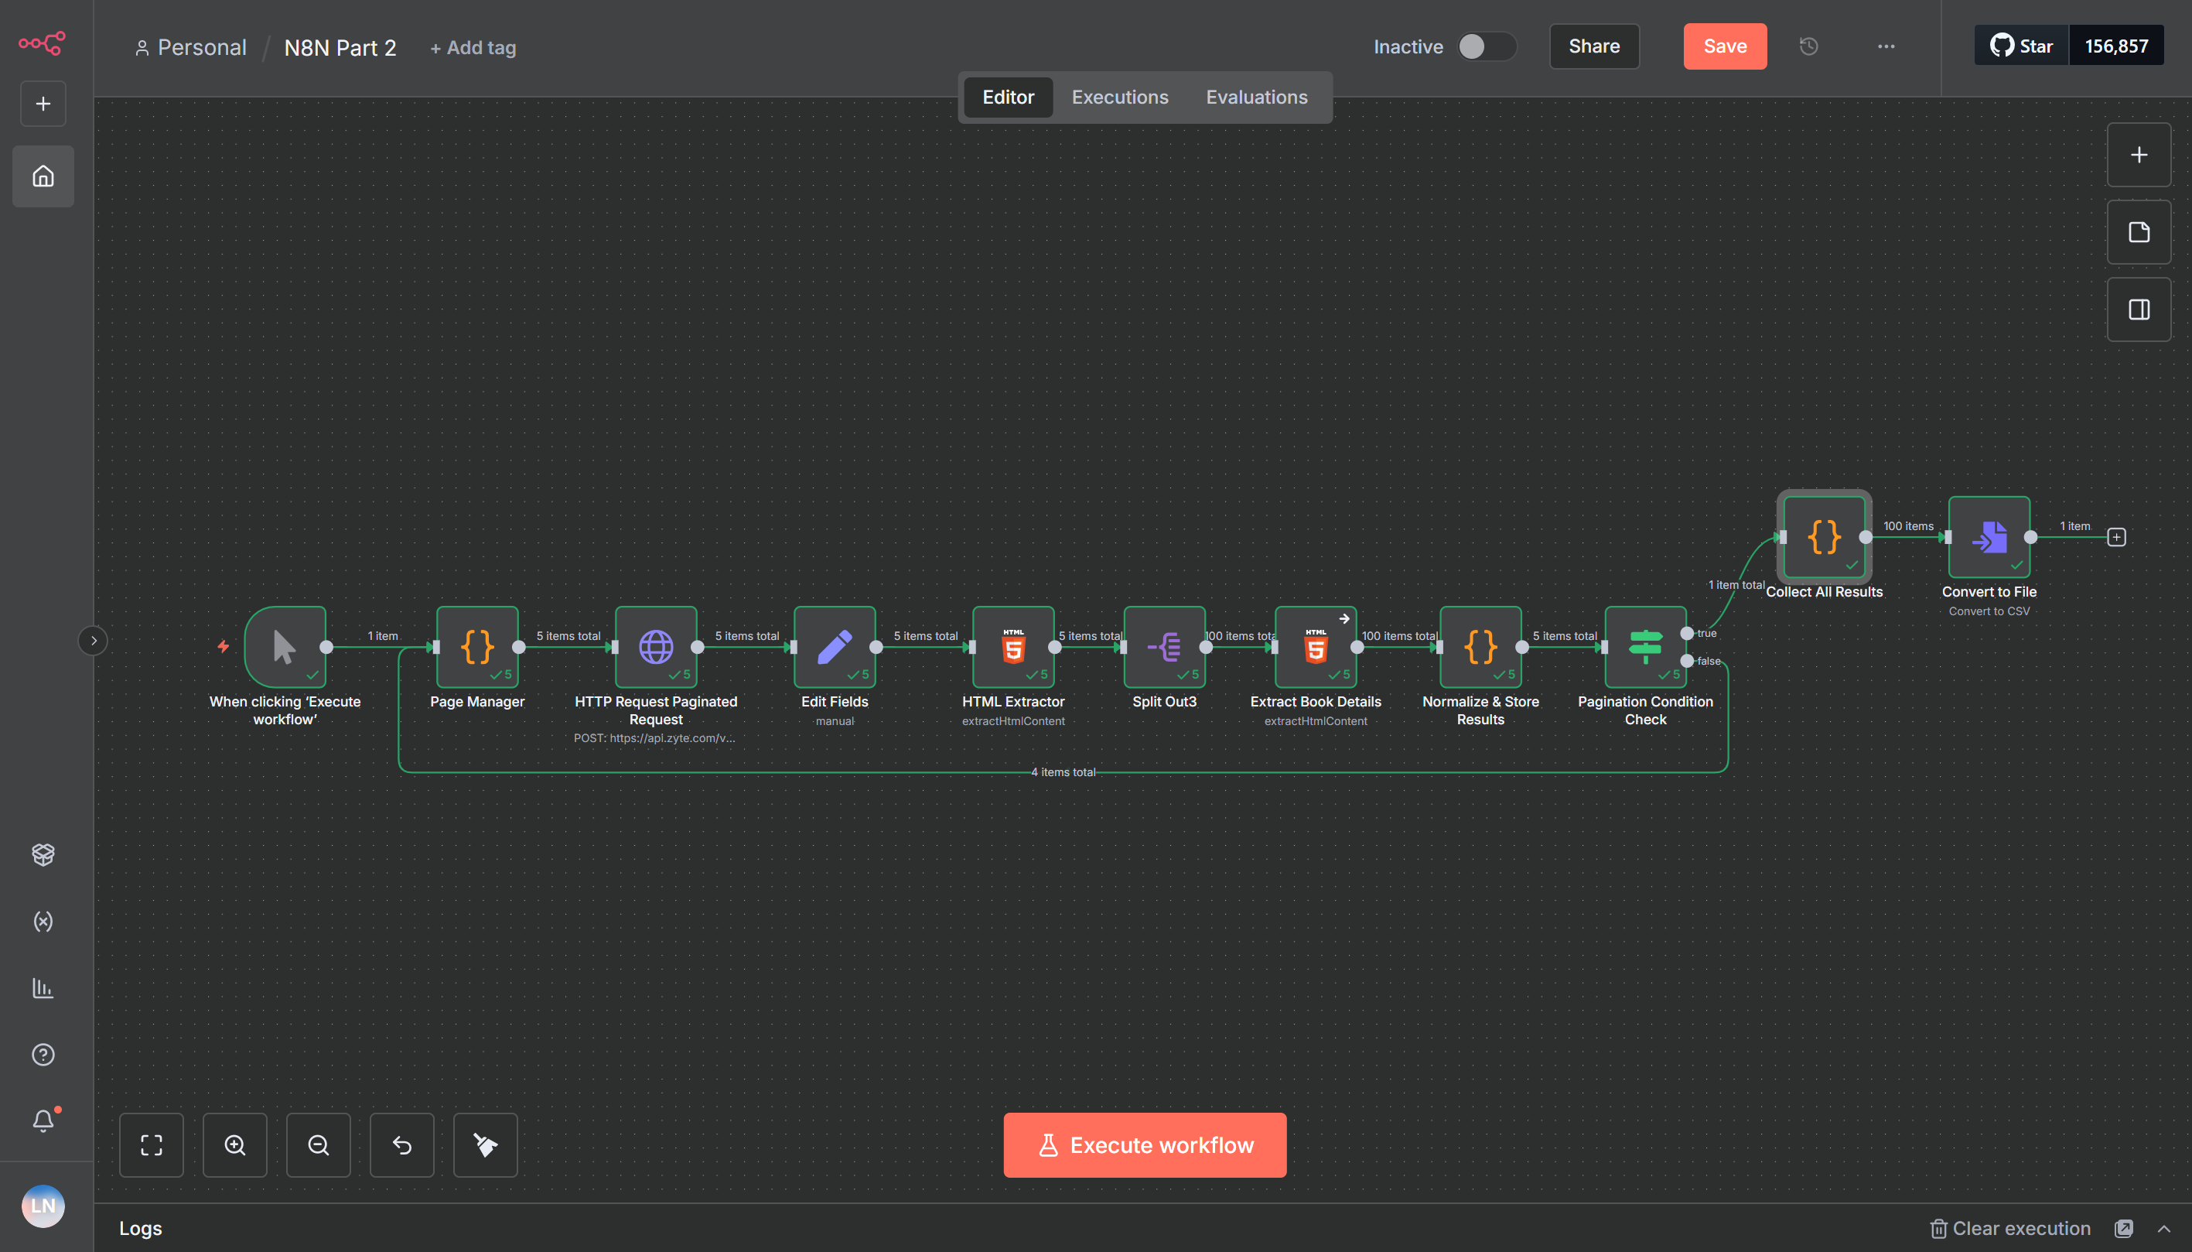Expand the Logs panel chevron
This screenshot has width=2192, height=1252.
(x=2163, y=1229)
